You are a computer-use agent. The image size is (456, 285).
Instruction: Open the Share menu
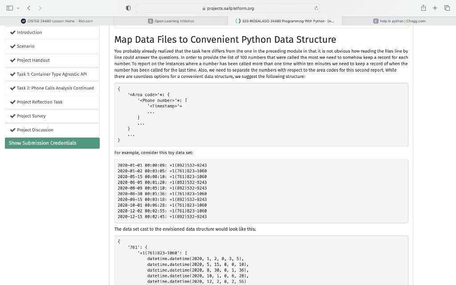click(x=423, y=8)
